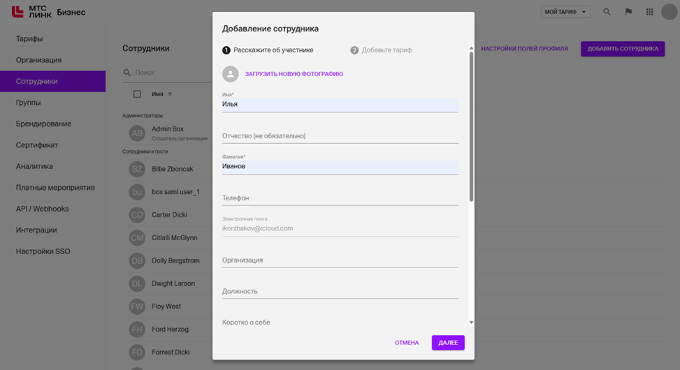Open search using the magnifier icon in header
This screenshot has width=680, height=370.
[x=607, y=12]
